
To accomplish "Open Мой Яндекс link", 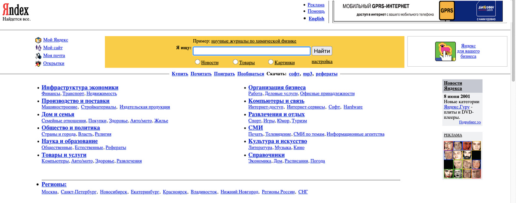I will [x=55, y=40].
